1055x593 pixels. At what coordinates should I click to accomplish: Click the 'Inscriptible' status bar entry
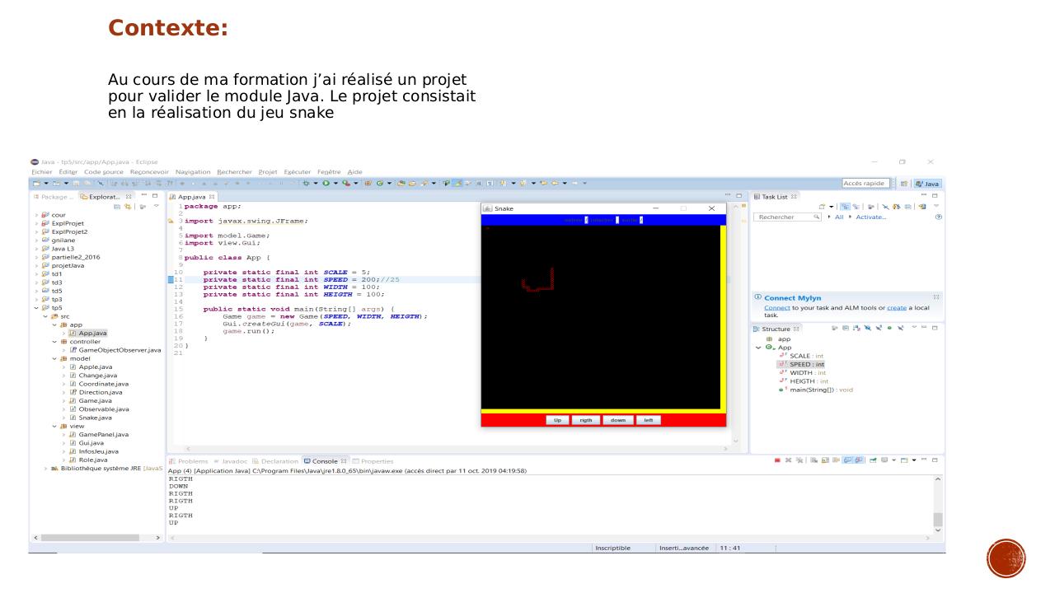click(613, 547)
